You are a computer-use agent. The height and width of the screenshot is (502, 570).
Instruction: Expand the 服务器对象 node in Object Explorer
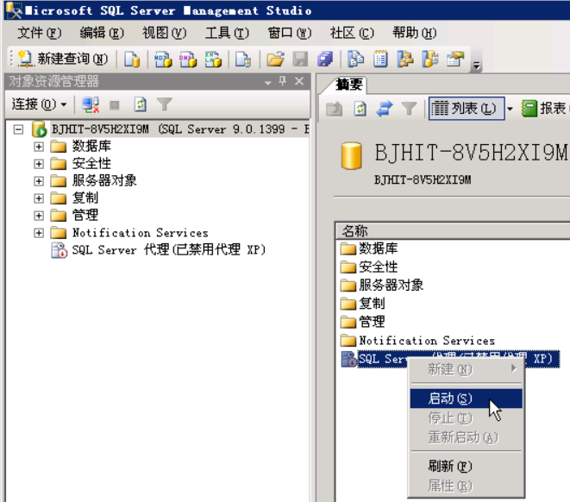pyautogui.click(x=39, y=181)
